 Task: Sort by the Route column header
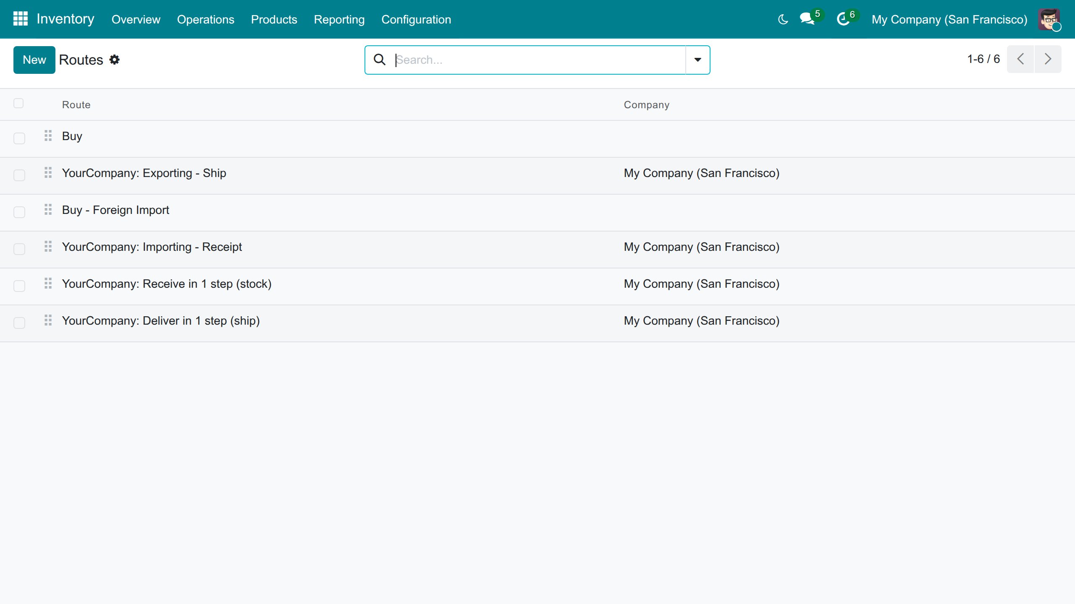pyautogui.click(x=76, y=104)
